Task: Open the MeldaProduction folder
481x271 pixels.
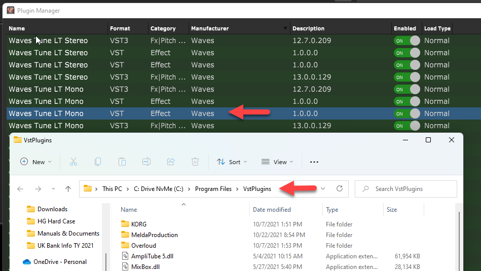Action: point(154,235)
